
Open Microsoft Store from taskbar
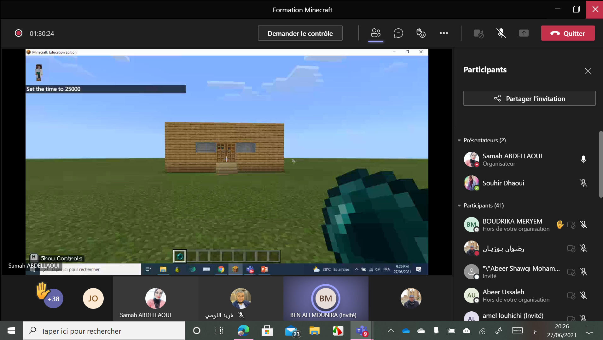267,331
